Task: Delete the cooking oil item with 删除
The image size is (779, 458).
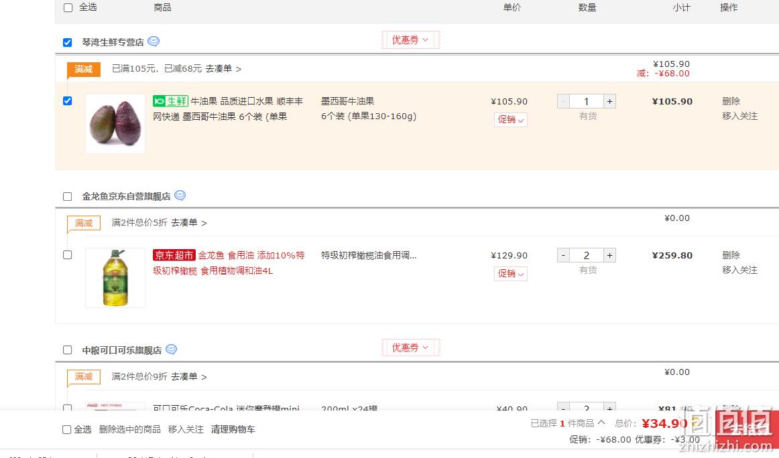Action: (x=731, y=255)
